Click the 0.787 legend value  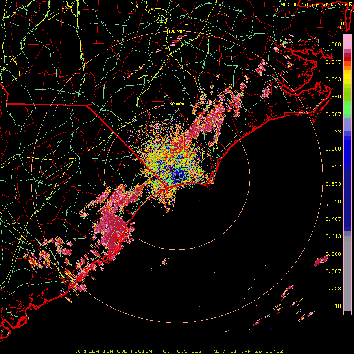[x=333, y=114]
